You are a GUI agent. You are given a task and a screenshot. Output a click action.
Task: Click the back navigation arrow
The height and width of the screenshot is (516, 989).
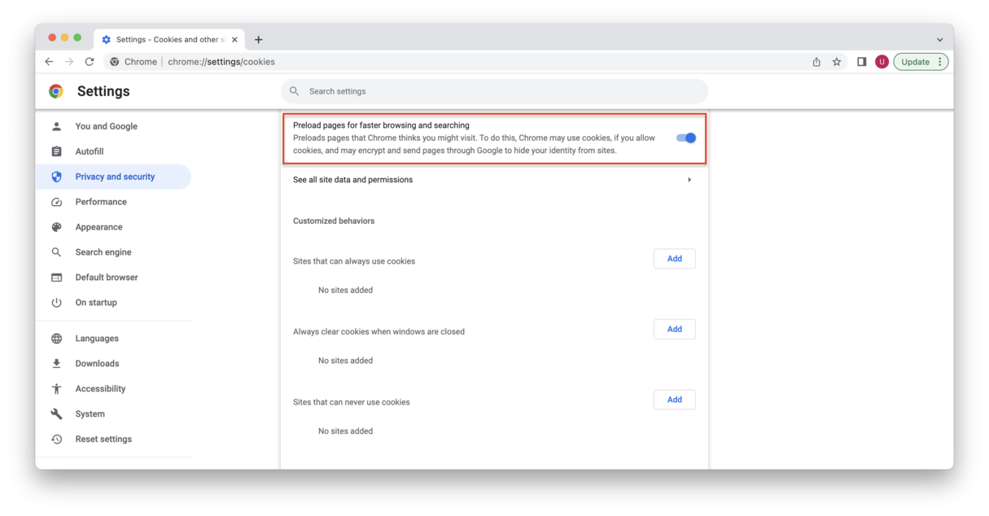point(49,62)
